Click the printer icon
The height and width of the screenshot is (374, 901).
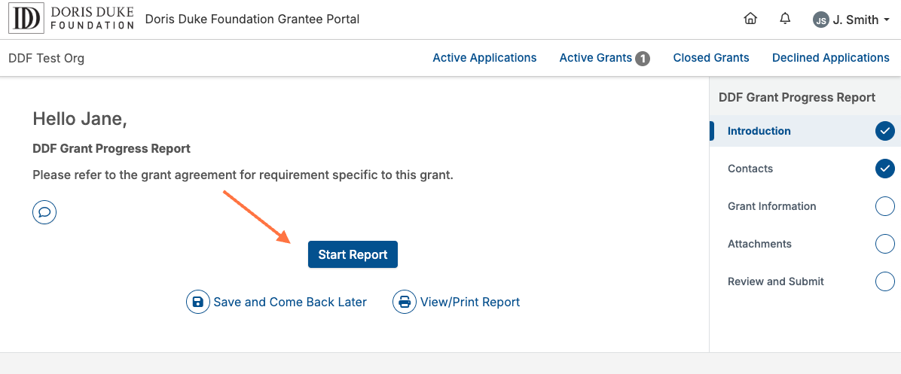(x=405, y=302)
